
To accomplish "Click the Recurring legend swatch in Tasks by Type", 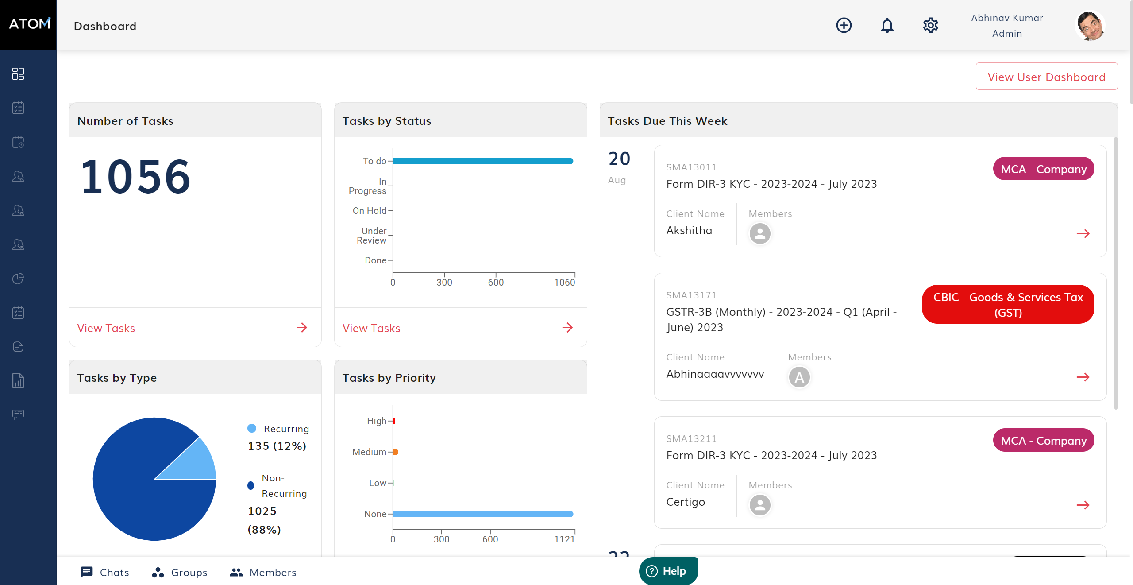I will coord(252,428).
